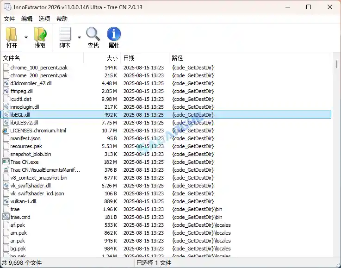Click the path cell of trae.cmd
The width and height of the screenshot is (341, 268).
tap(197, 217)
